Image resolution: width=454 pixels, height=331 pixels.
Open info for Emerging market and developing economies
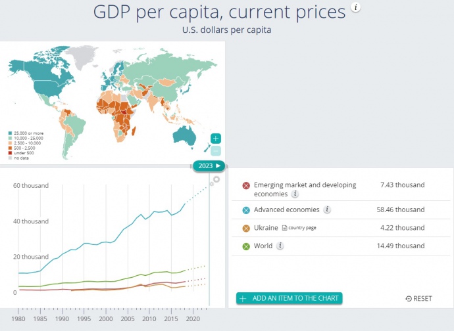tap(295, 194)
